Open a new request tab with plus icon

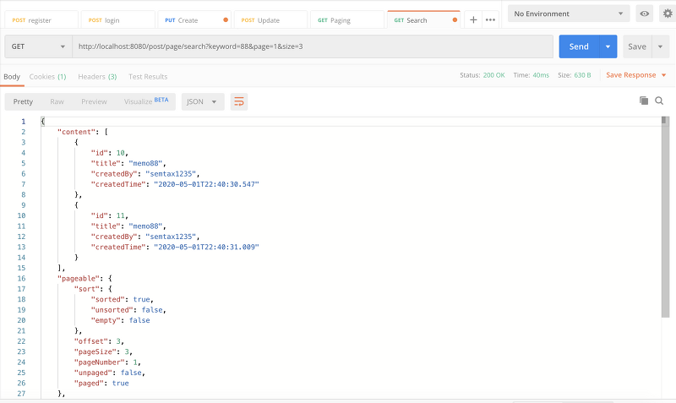[473, 19]
